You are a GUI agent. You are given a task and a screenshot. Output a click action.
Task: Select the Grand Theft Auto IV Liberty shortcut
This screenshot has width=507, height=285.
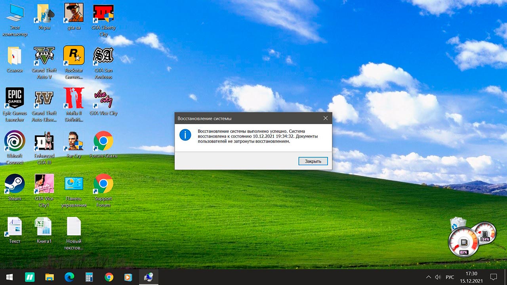pos(44,106)
